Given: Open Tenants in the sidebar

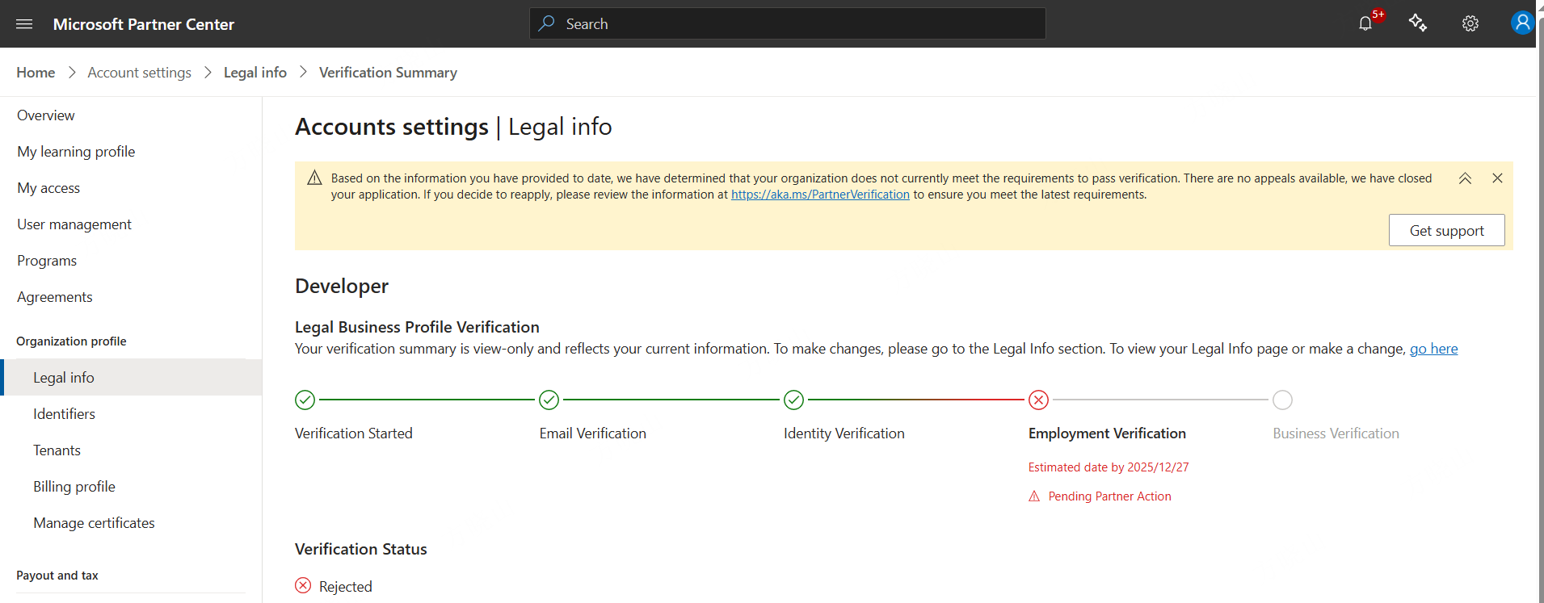Looking at the screenshot, I should tap(57, 450).
